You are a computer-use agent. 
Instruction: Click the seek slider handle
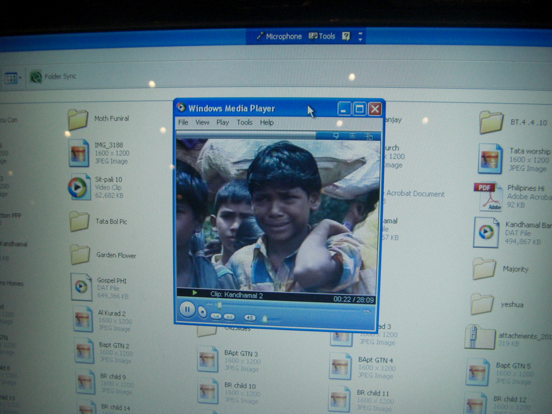(220, 305)
